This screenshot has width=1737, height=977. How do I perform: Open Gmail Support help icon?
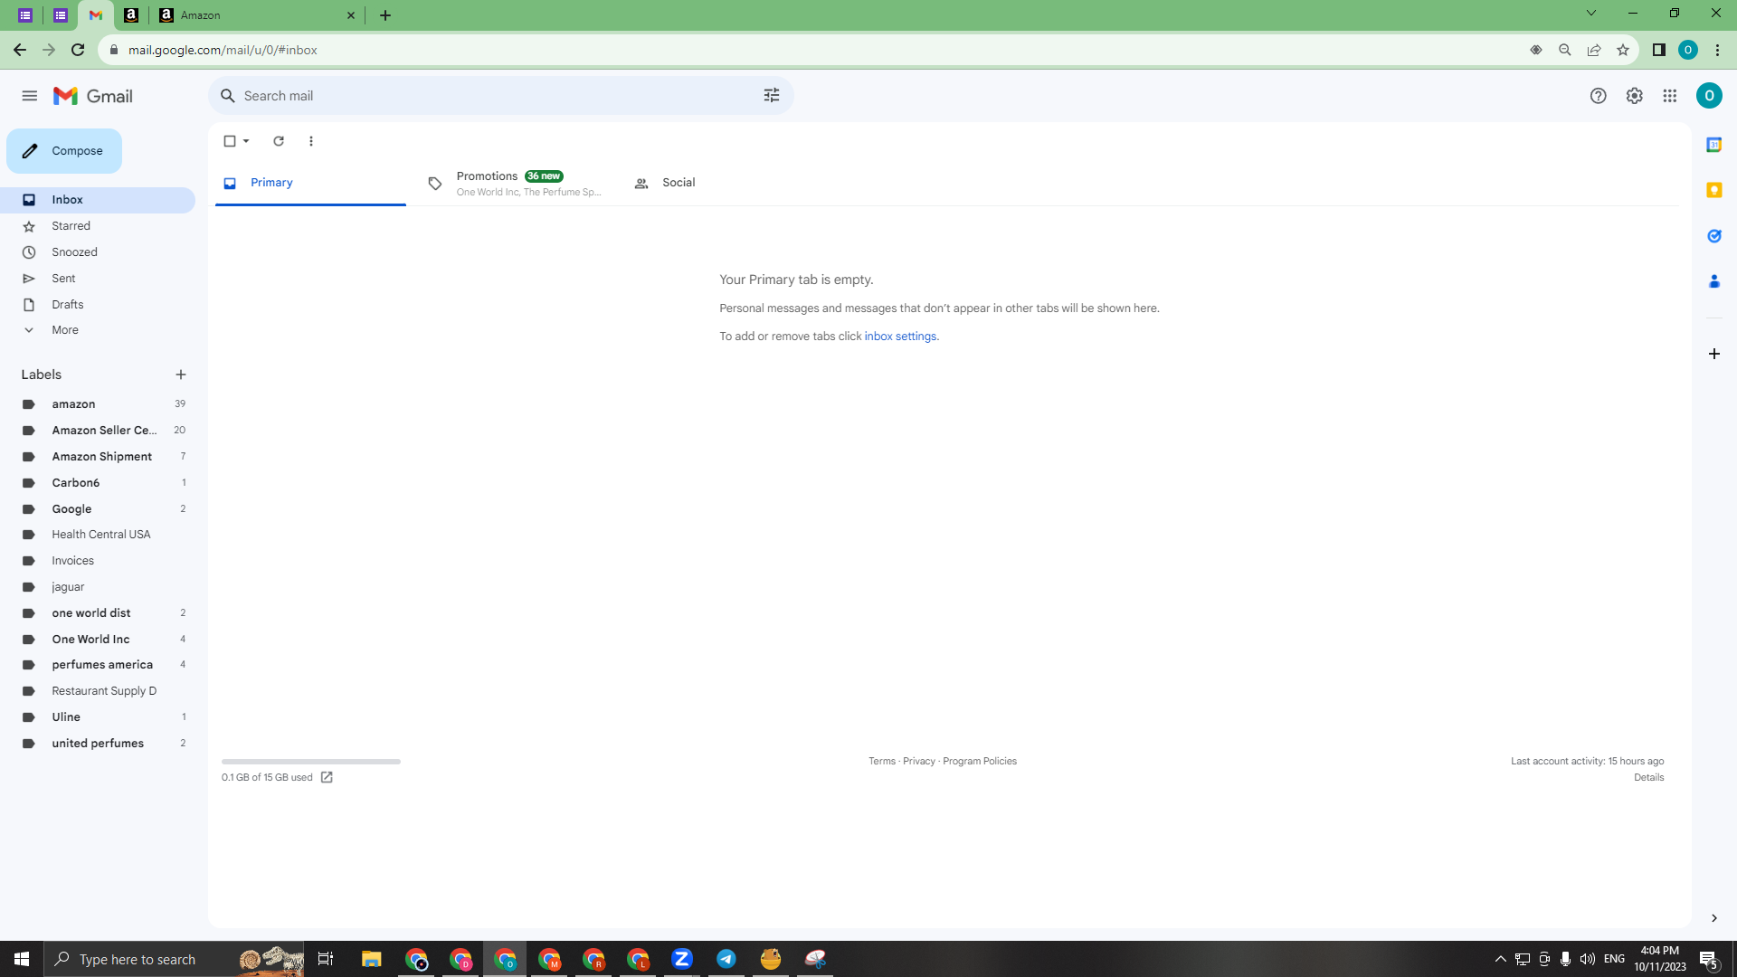1599,96
